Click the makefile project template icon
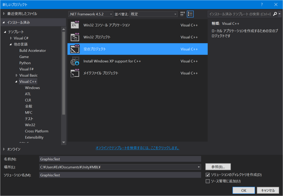283x196 pixels. 75,73
